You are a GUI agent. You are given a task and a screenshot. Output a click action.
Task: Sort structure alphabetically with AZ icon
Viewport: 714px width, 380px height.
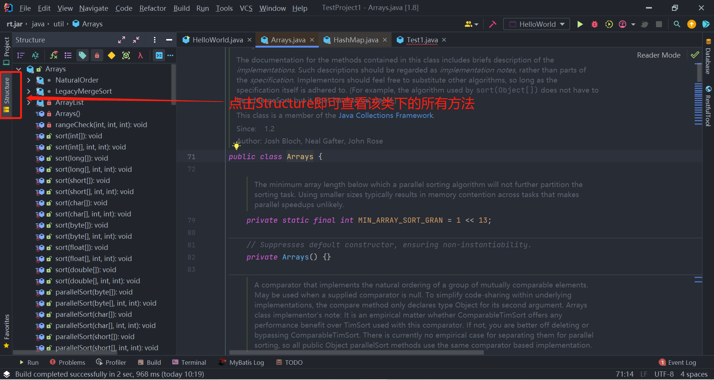click(x=35, y=55)
